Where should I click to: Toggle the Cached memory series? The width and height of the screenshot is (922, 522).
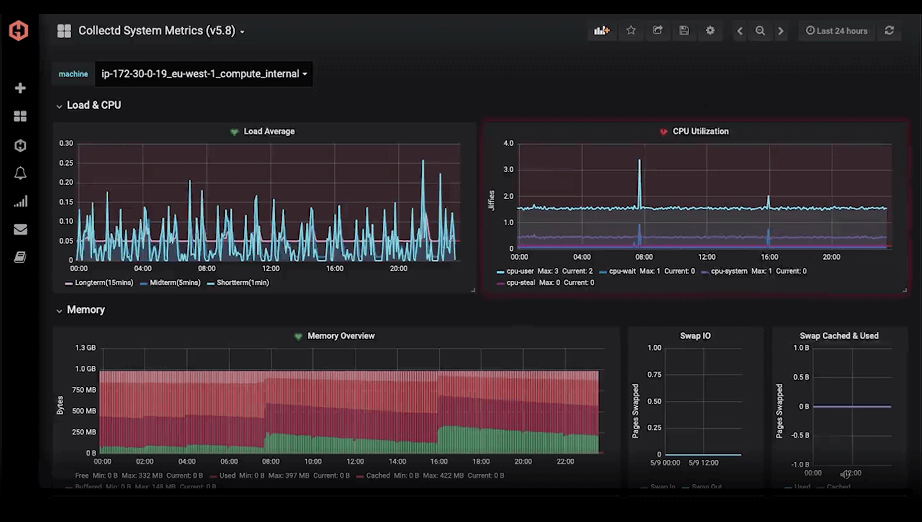point(378,475)
